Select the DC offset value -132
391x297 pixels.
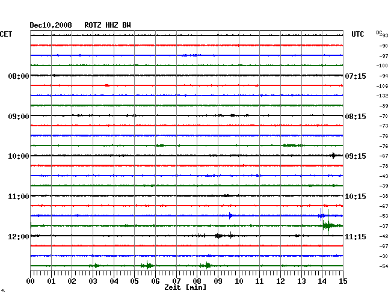click(382, 96)
